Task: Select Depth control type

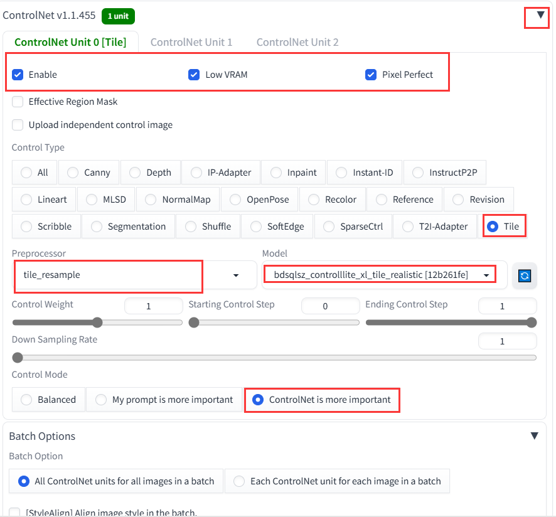Action: point(151,173)
